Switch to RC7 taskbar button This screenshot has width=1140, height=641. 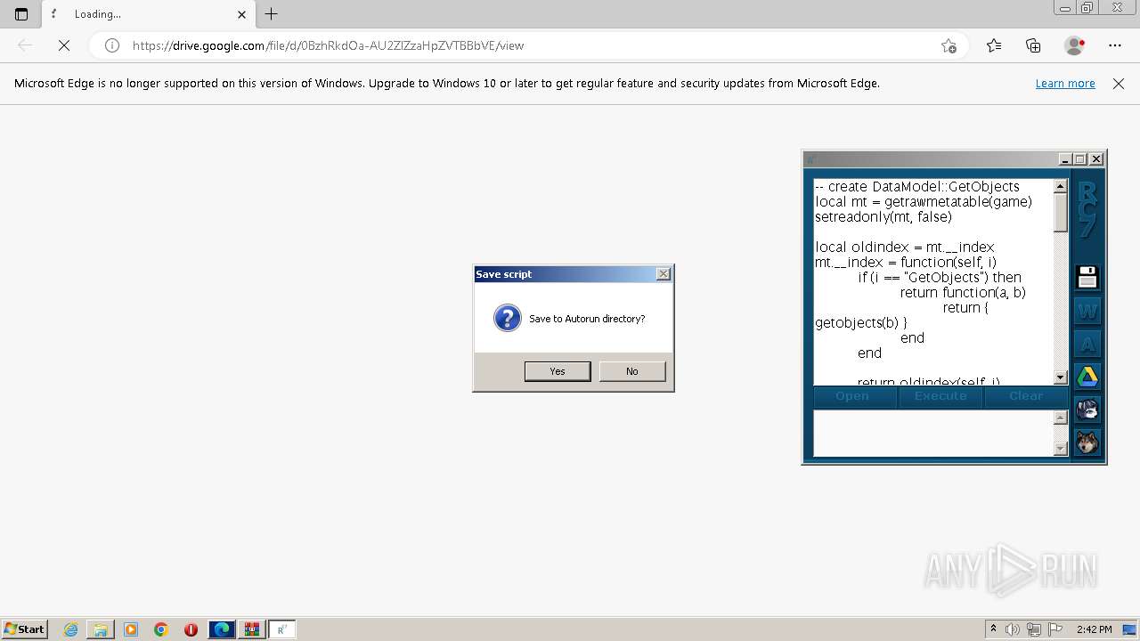(281, 629)
